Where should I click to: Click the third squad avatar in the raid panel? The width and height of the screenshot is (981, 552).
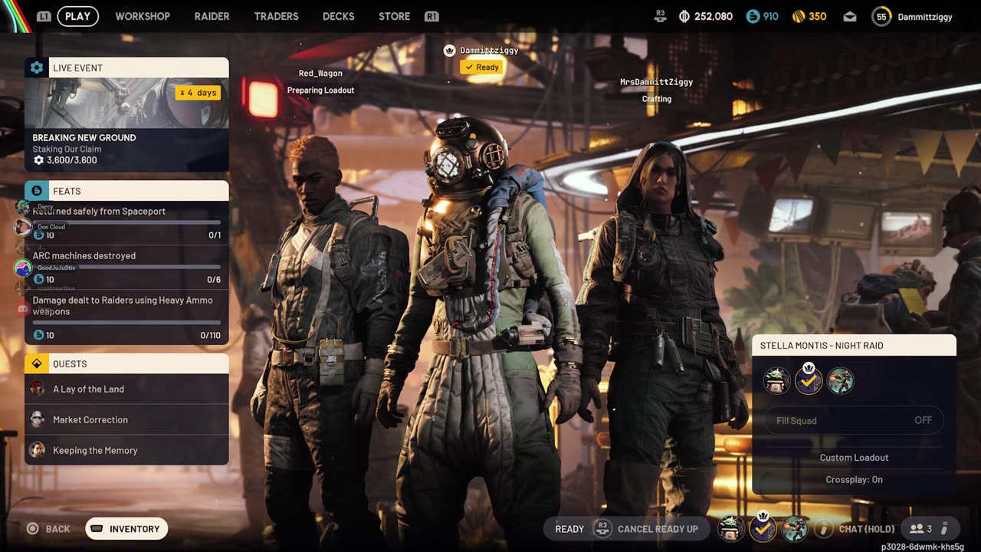click(840, 381)
